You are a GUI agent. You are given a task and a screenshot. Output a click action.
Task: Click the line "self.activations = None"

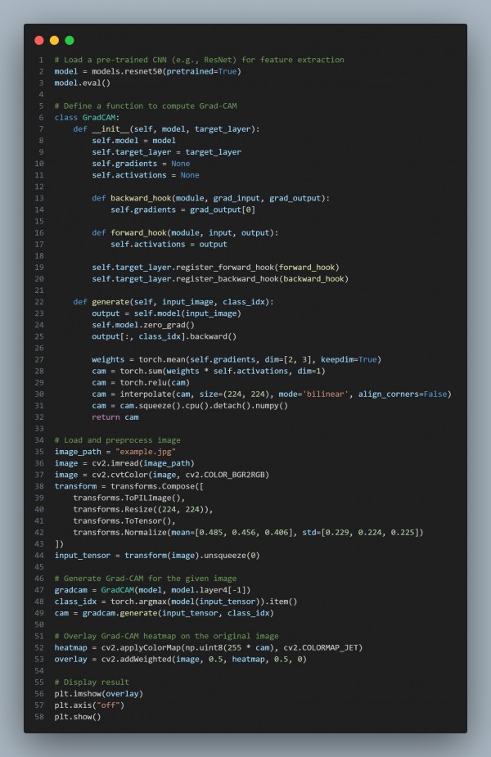(146, 175)
